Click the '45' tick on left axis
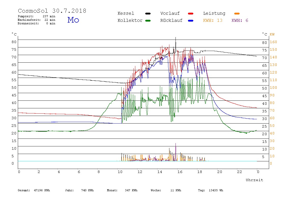This screenshot has width=292, height=206. click(x=14, y=95)
